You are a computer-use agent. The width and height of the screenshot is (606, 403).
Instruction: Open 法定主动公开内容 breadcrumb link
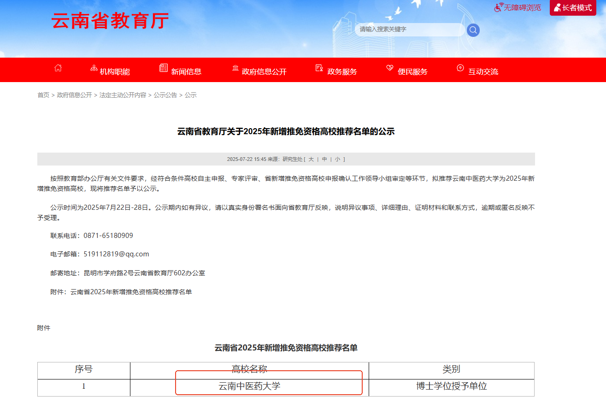point(123,95)
